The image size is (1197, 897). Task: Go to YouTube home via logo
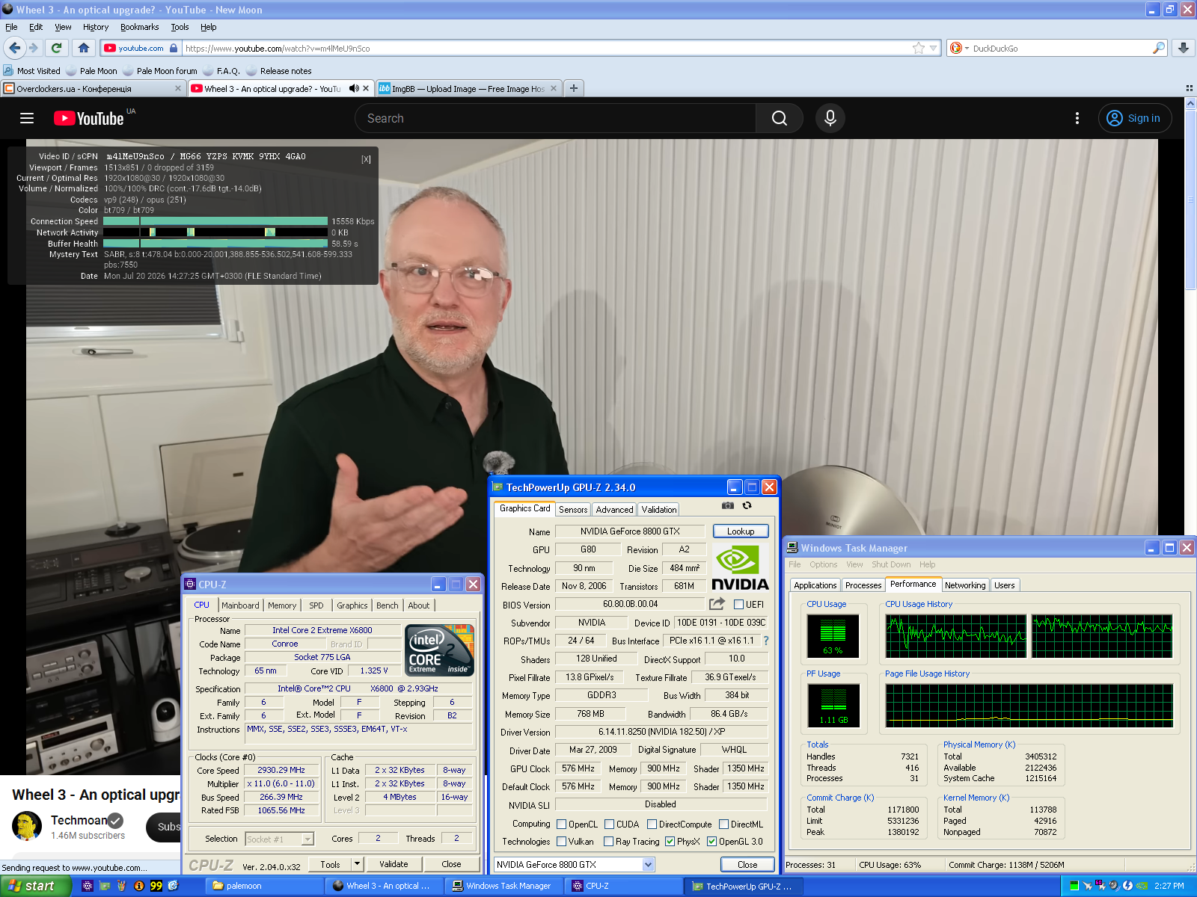(x=89, y=118)
